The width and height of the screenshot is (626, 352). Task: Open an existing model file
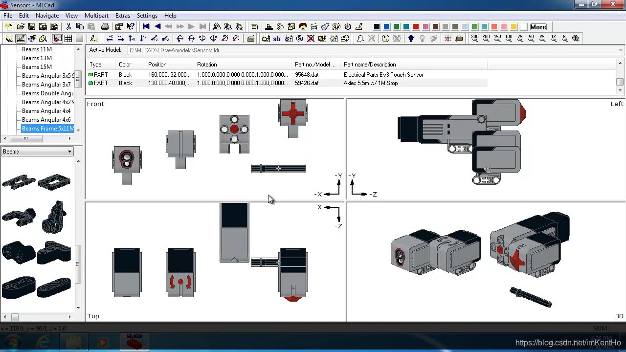tap(21, 27)
